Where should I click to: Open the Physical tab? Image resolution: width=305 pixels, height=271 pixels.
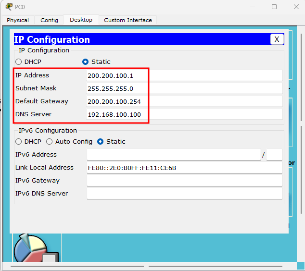click(18, 20)
